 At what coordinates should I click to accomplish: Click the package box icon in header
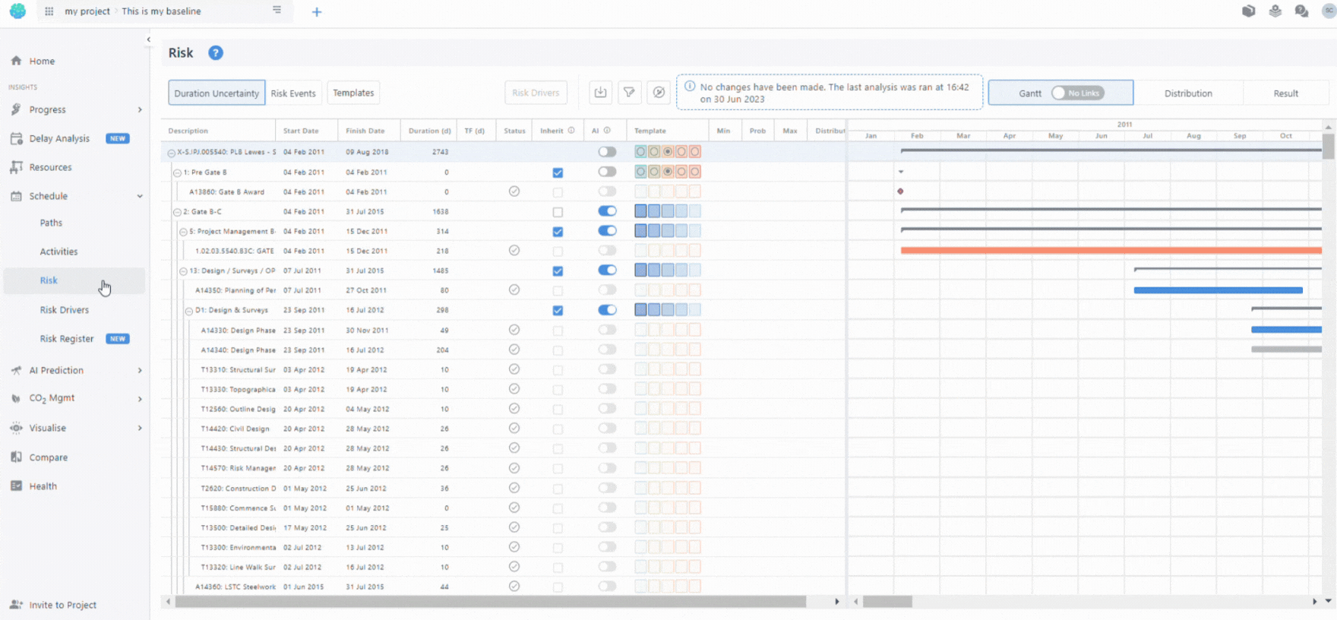tap(1248, 11)
